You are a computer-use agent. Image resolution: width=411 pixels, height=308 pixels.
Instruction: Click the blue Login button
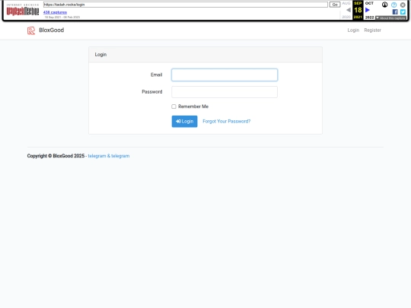pyautogui.click(x=184, y=121)
